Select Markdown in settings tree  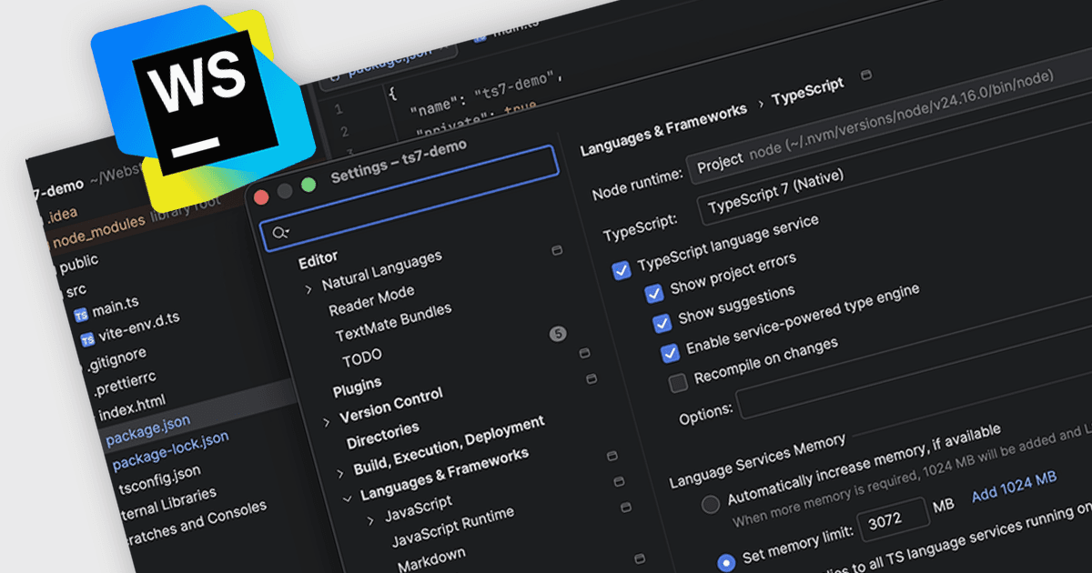(431, 559)
